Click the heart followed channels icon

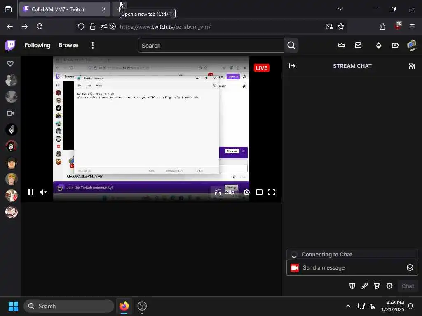tap(10, 63)
